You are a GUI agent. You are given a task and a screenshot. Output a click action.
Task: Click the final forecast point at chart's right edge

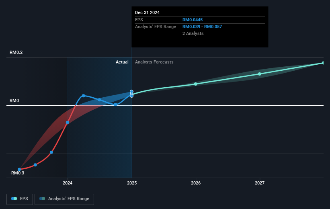click(323, 63)
